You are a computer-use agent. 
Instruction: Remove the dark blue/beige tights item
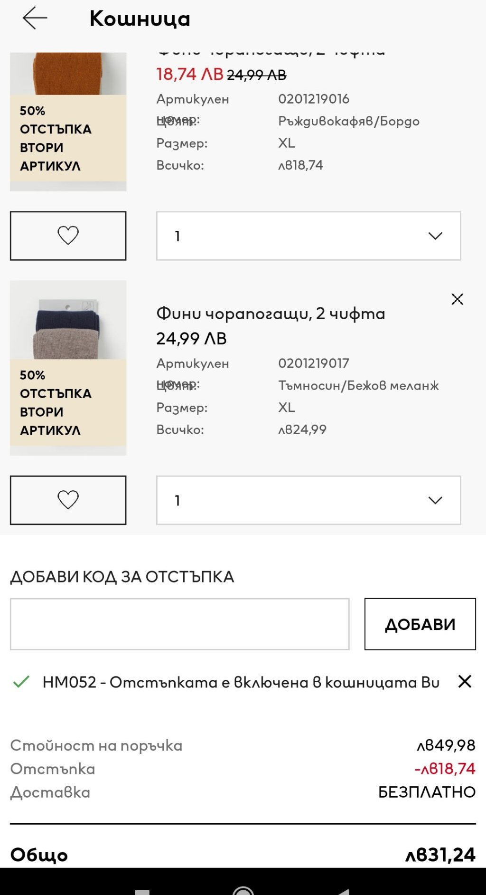point(457,299)
